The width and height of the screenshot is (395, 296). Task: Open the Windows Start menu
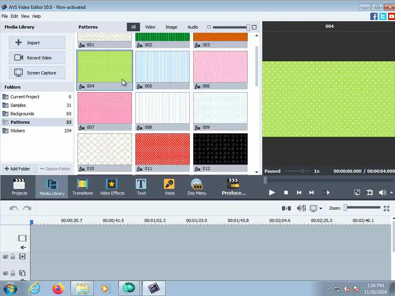(x=10, y=288)
